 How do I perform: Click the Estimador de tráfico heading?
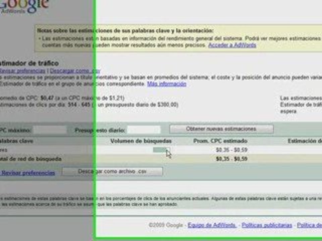coord(29,63)
